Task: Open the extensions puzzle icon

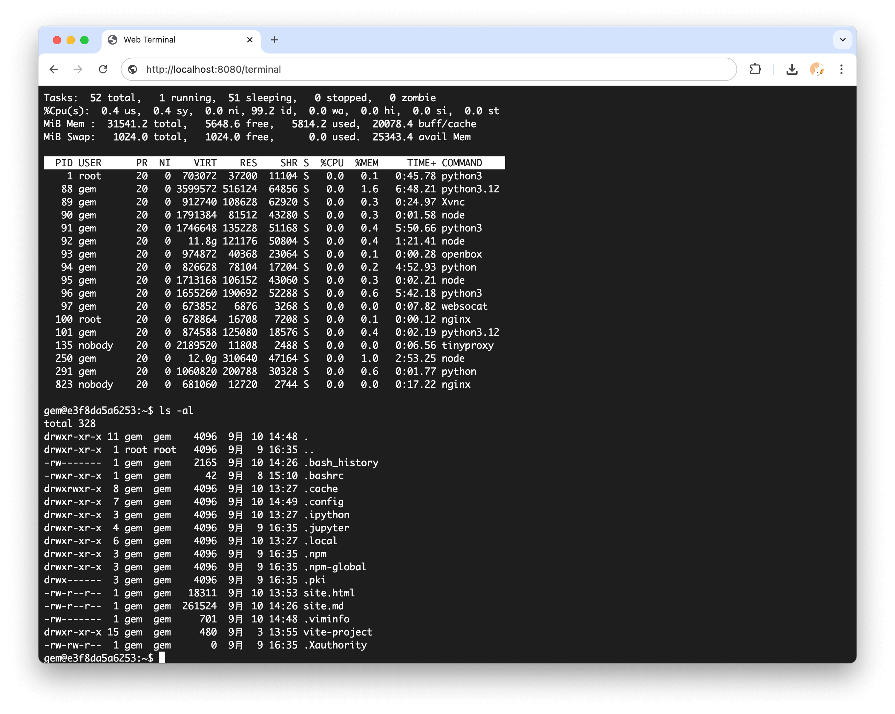Action: 755,69
